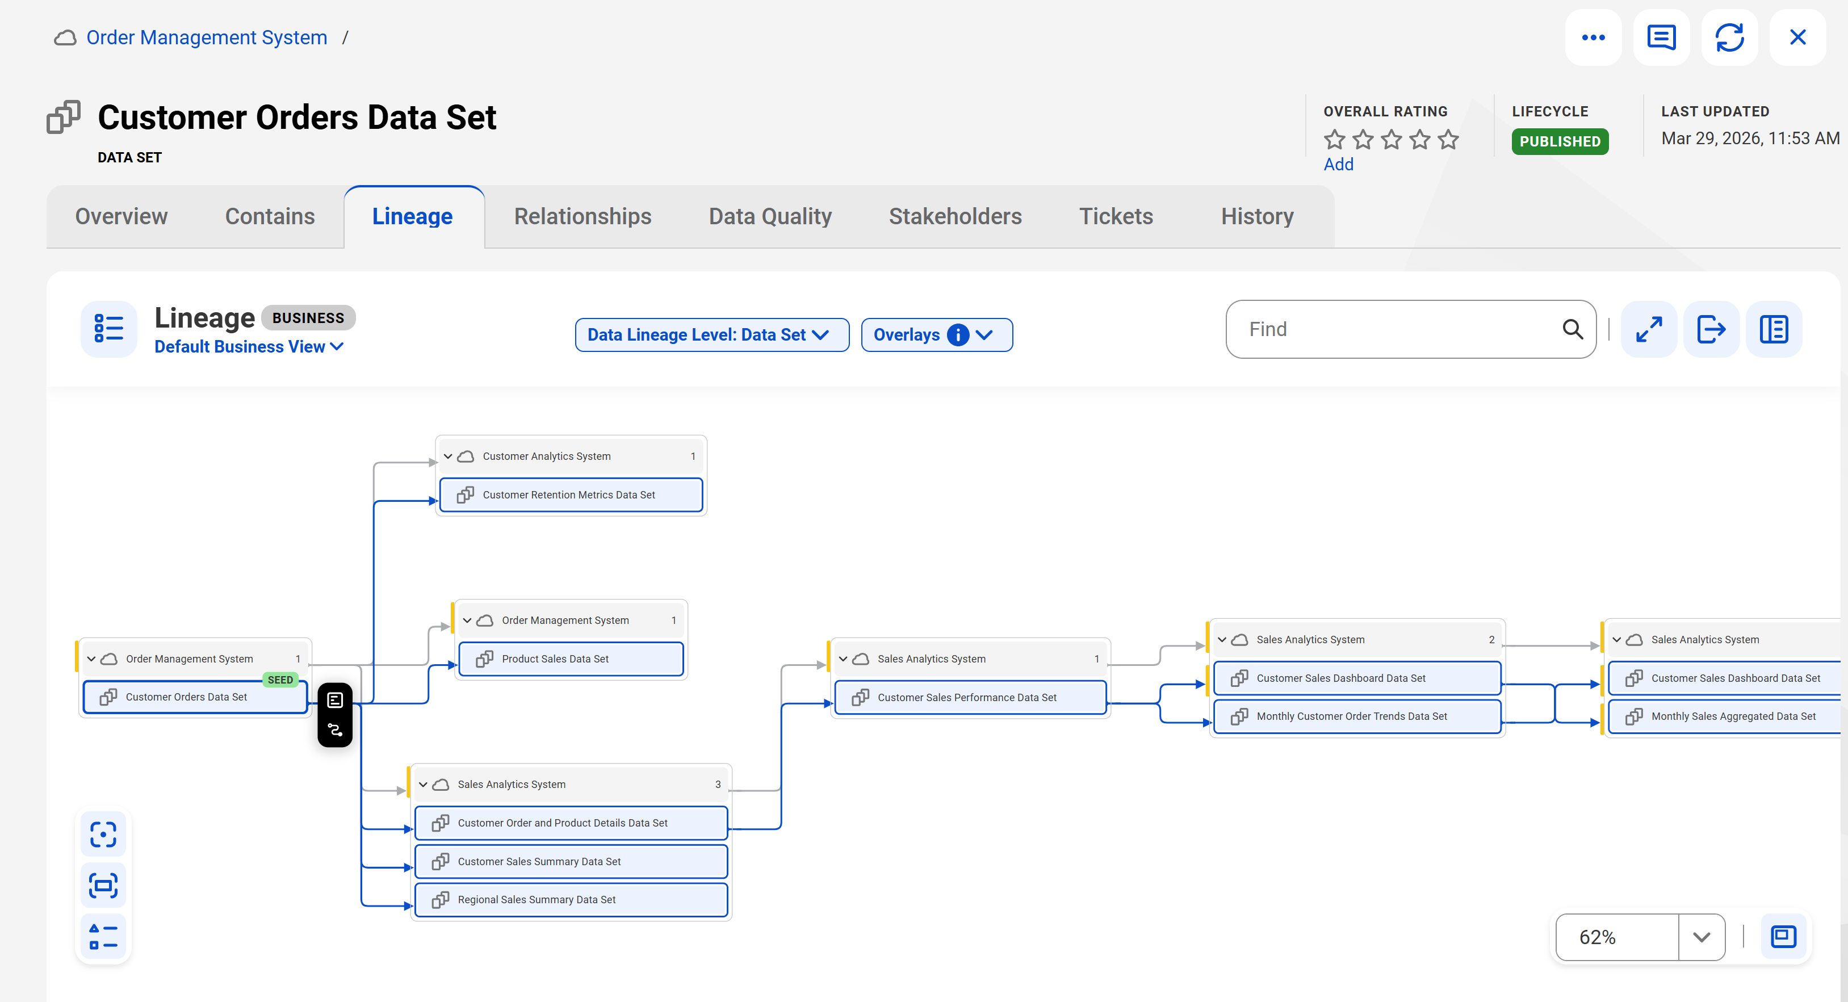
Task: Select Customer Order and Product Details Data Set
Action: point(571,823)
